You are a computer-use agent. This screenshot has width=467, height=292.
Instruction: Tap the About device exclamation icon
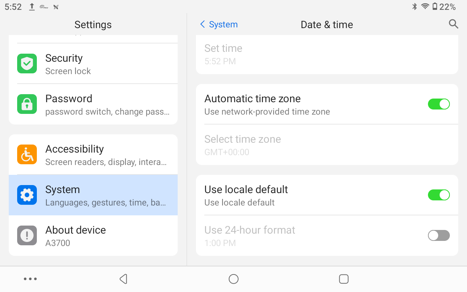click(x=27, y=236)
